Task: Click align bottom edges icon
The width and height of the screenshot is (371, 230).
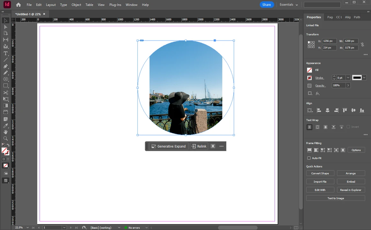Action: (362, 110)
